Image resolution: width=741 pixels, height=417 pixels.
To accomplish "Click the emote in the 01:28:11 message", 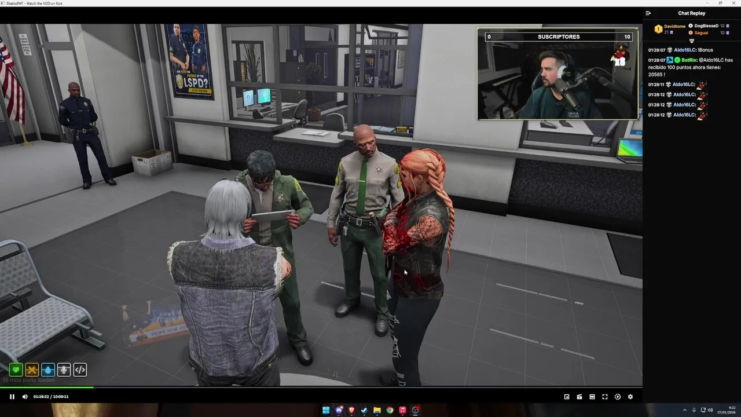I will coord(702,85).
